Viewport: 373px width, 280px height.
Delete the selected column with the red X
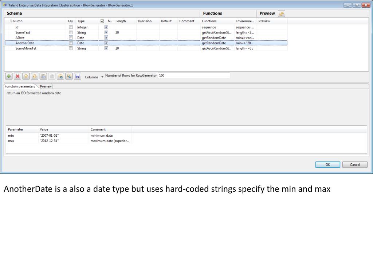click(17, 76)
